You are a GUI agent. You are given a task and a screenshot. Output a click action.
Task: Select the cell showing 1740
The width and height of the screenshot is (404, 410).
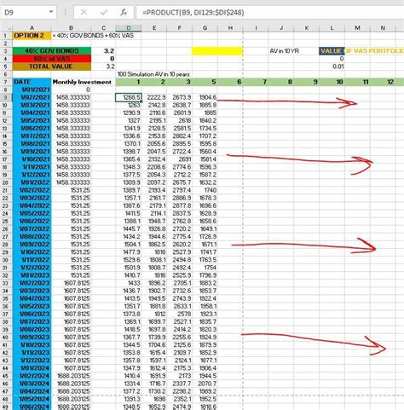(x=205, y=190)
